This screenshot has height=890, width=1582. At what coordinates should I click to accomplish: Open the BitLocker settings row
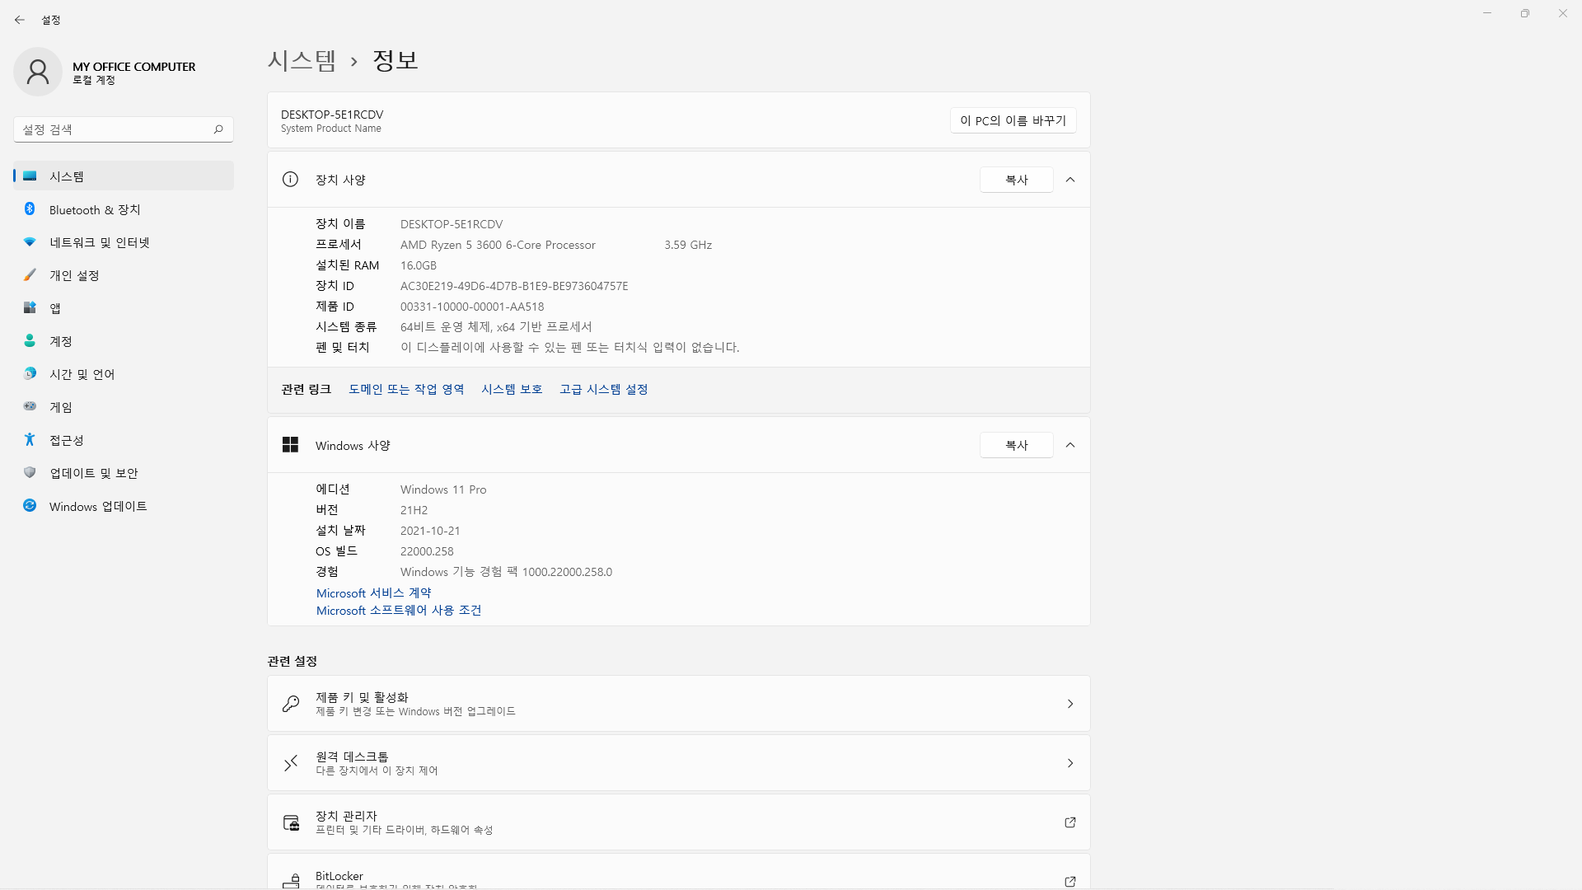(x=679, y=872)
